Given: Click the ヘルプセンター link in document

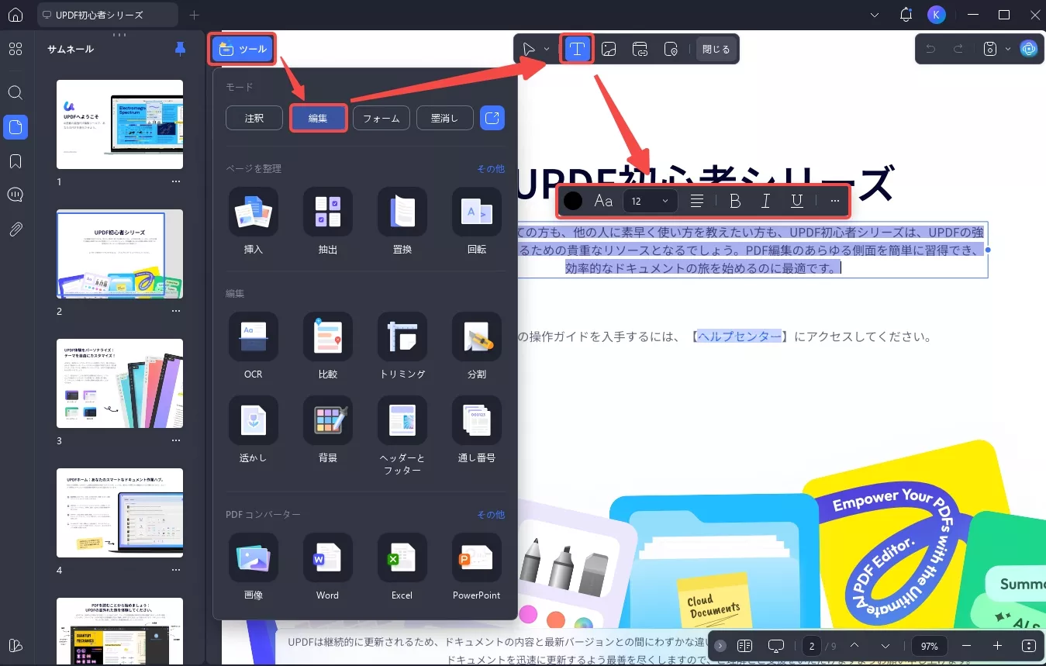Looking at the screenshot, I should (x=739, y=336).
